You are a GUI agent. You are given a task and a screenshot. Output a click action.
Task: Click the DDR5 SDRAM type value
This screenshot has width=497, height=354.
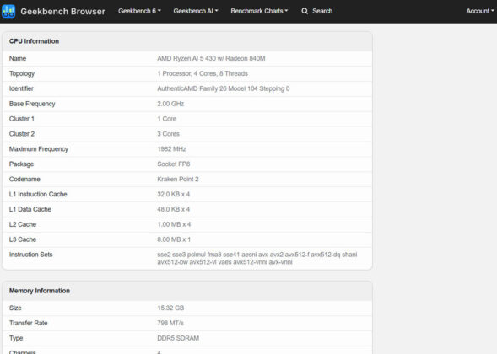[x=178, y=338]
